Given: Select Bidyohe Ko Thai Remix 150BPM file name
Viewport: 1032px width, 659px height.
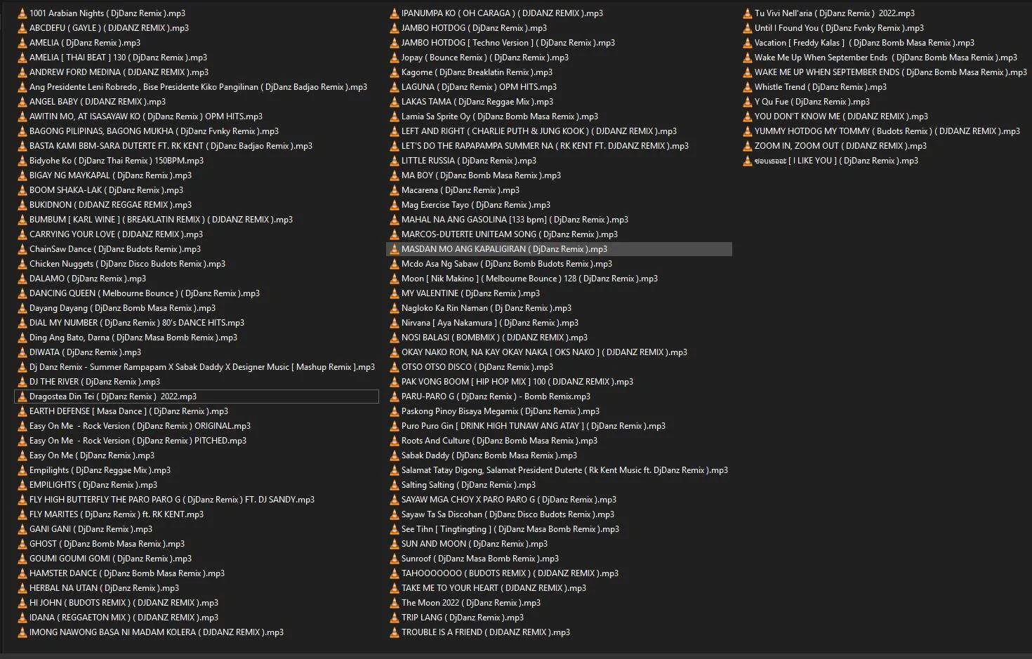Looking at the screenshot, I should [x=117, y=161].
